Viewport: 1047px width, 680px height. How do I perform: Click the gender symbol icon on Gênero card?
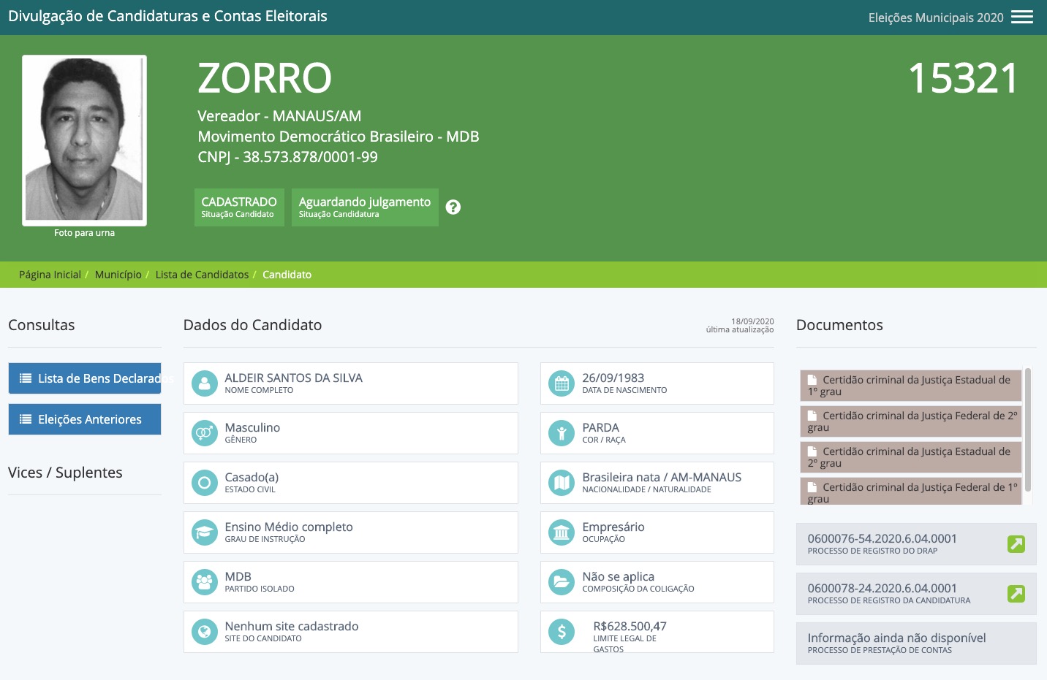204,432
